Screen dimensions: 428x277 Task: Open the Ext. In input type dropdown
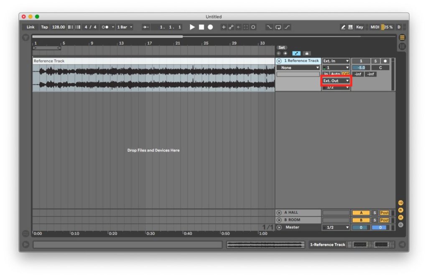tap(336, 61)
